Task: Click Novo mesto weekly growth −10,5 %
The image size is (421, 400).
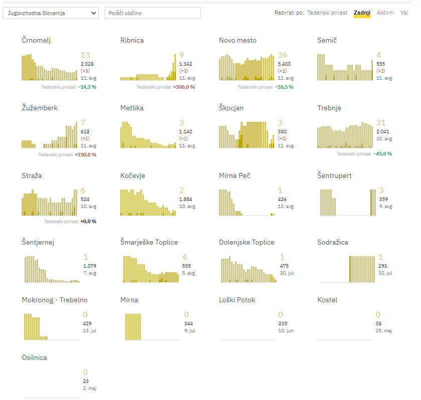Action: 284,87
